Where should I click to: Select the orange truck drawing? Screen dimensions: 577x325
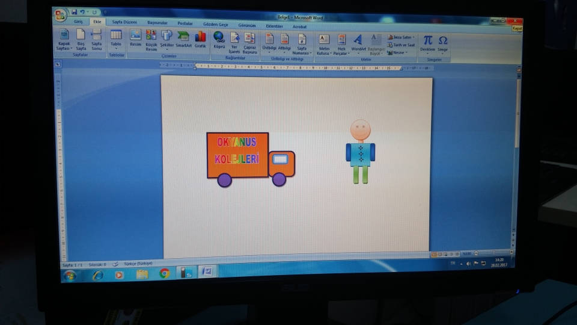(251, 159)
